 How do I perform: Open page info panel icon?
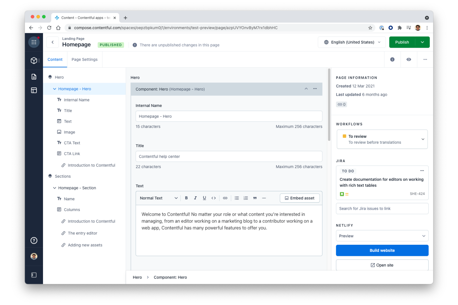(392, 59)
